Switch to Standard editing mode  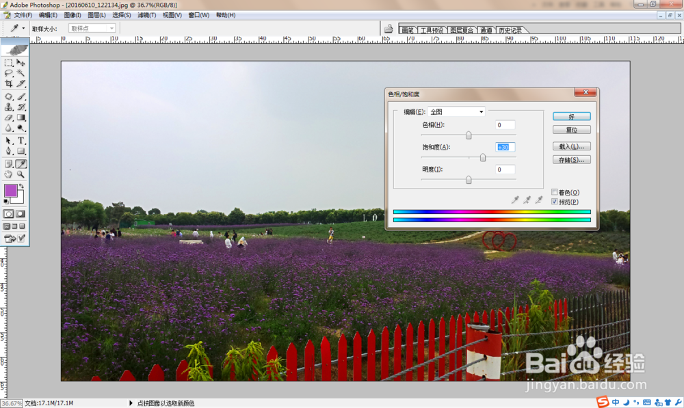tap(9, 214)
